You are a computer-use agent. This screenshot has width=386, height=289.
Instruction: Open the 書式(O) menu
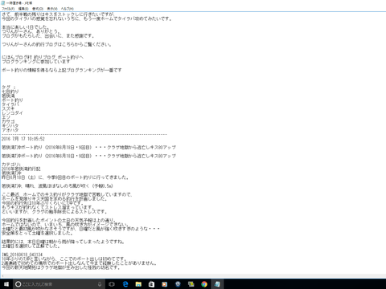pos(38,9)
